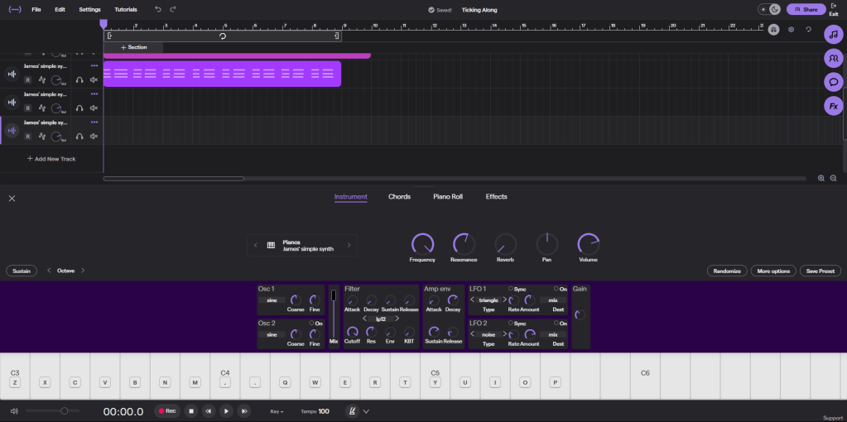Open the Key selector dropdown

tap(277, 411)
